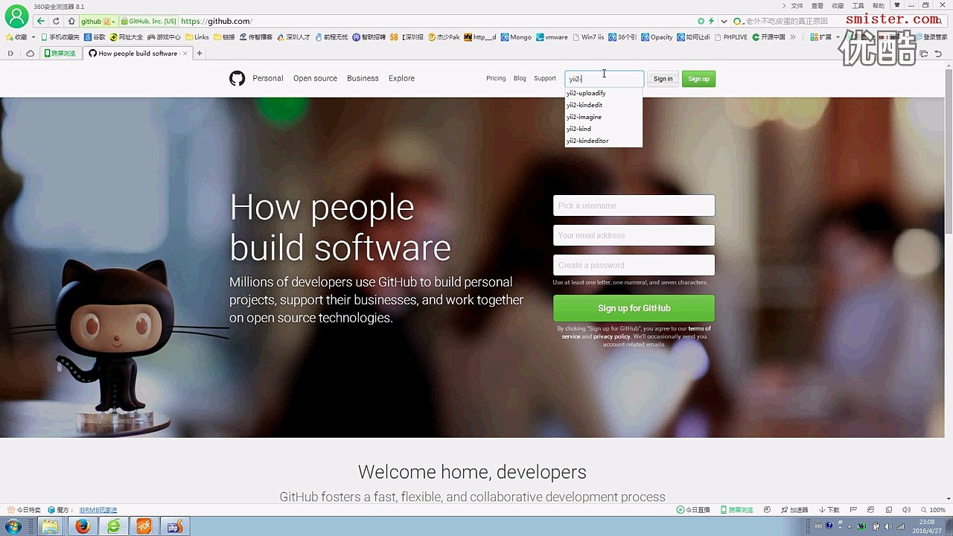Expand the 收藏 favorites dropdown arrow
953x536 pixels.
[x=33, y=37]
